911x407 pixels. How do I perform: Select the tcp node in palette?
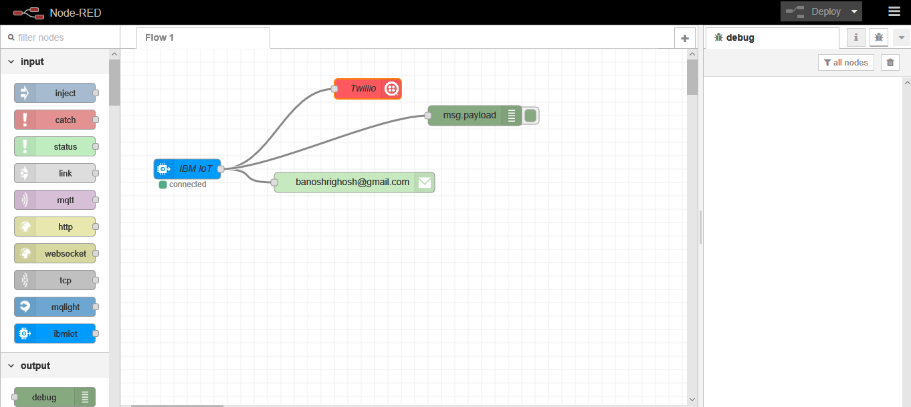coord(55,280)
